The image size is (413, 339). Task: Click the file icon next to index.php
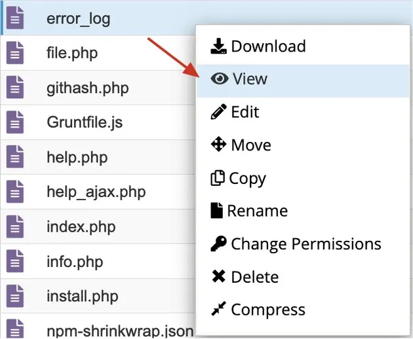click(15, 226)
